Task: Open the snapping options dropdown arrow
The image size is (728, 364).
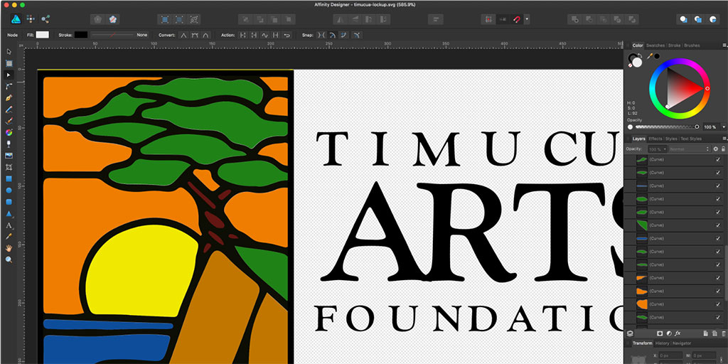Action: tap(527, 19)
